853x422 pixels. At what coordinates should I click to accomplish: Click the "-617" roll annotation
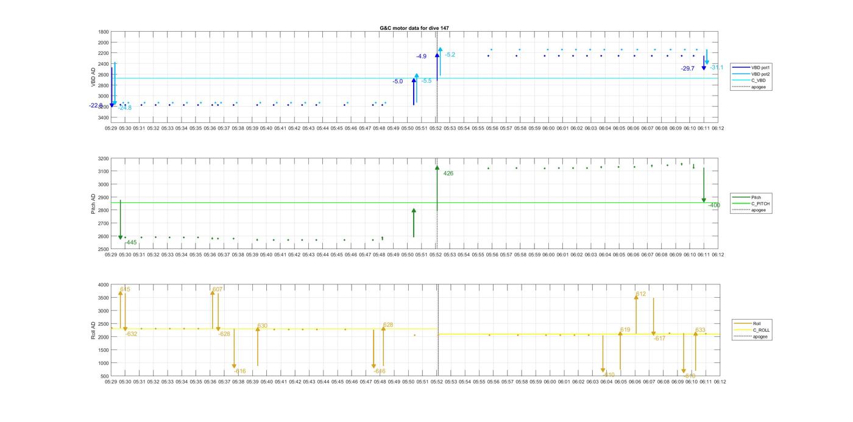659,339
